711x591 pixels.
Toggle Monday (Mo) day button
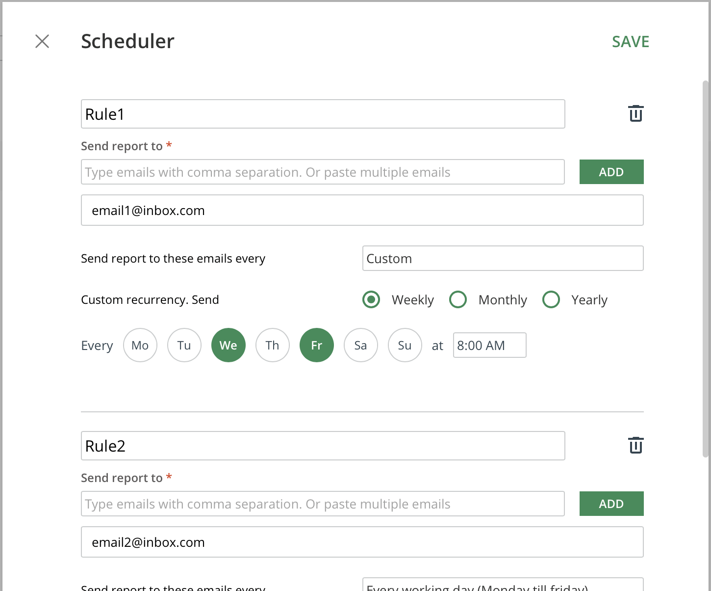coord(140,345)
